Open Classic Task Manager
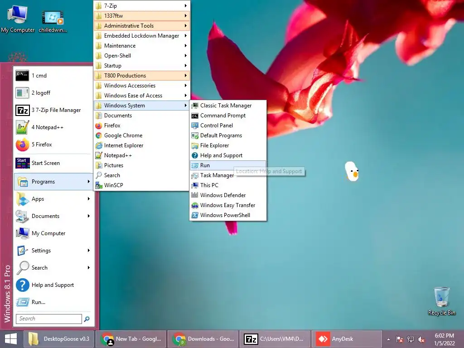464x348 pixels. coord(228,105)
